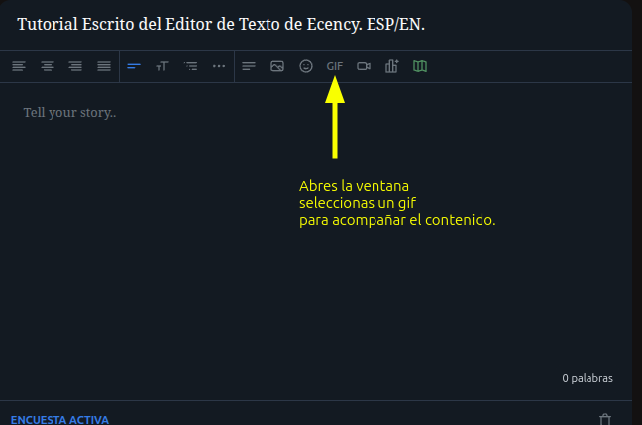Align text to the right
The height and width of the screenshot is (425, 642).
(x=75, y=66)
